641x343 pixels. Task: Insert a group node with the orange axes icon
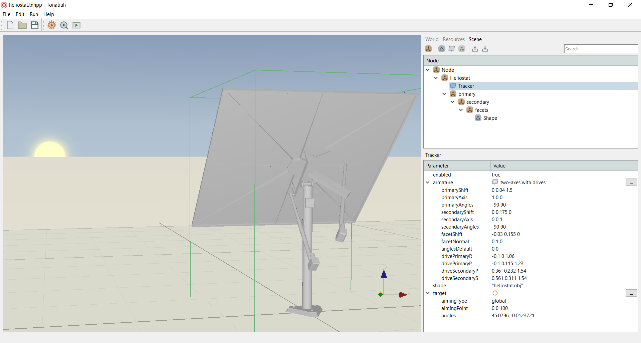coord(428,49)
